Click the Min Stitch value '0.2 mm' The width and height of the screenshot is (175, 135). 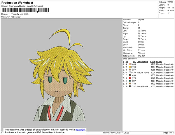[x=141, y=50]
